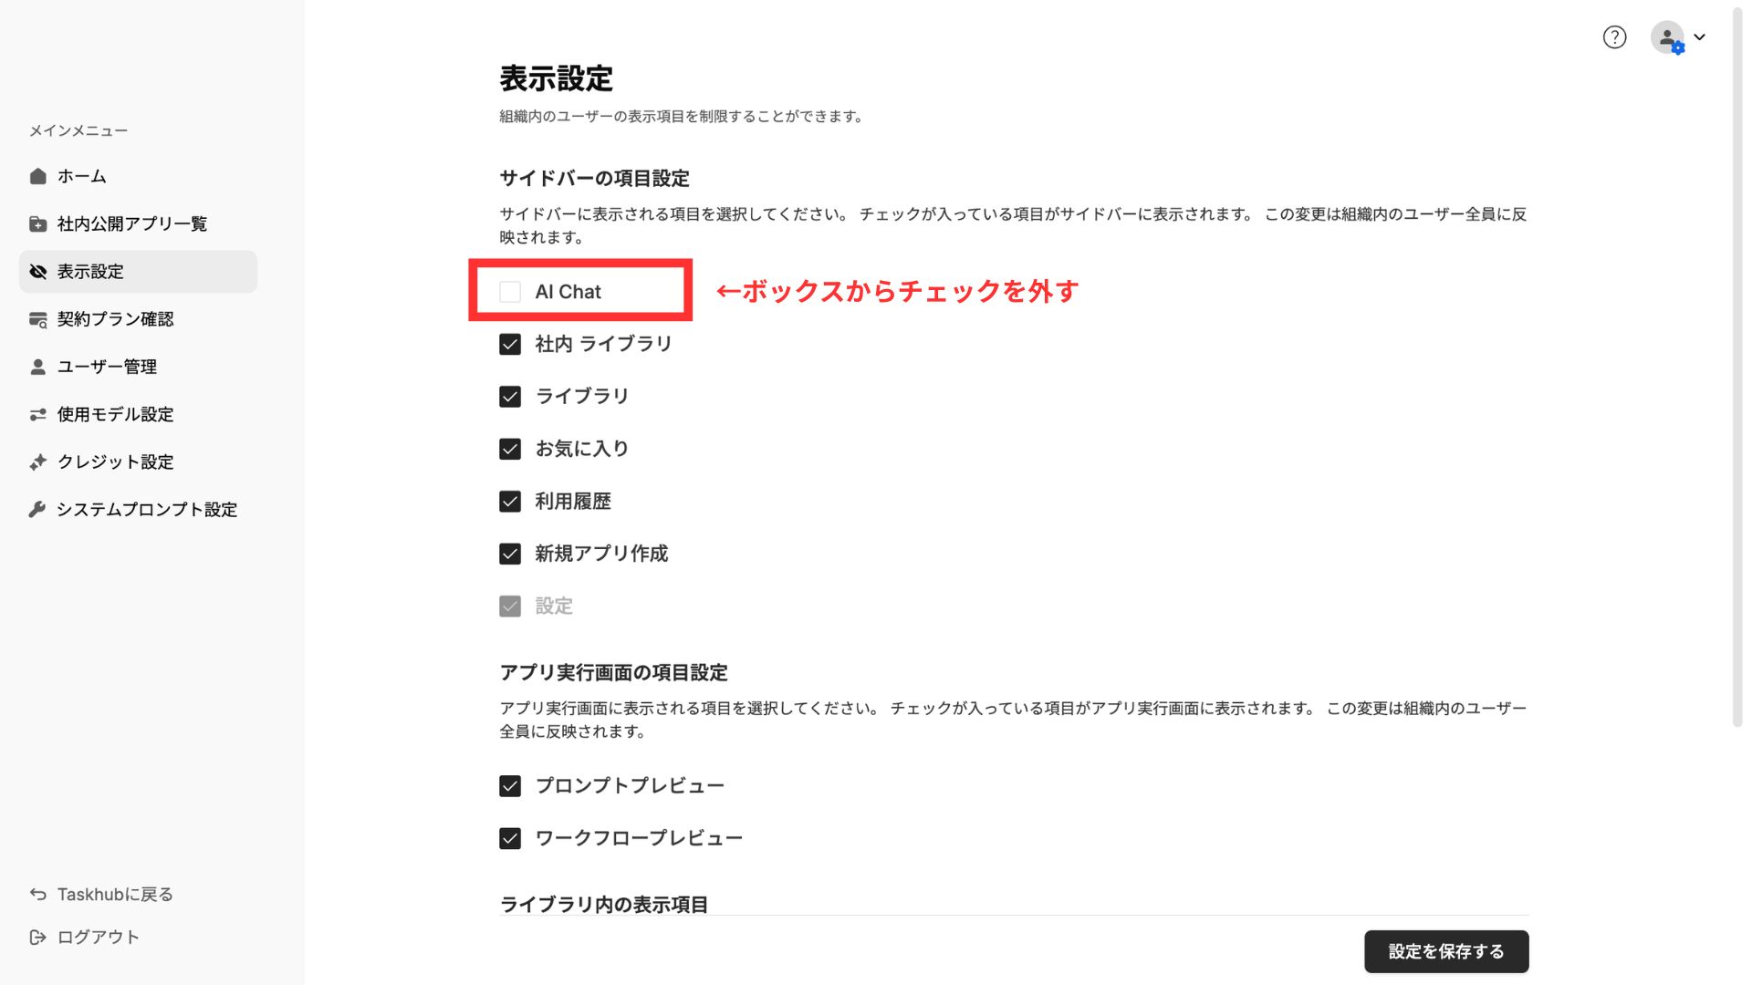Click the person icon for ユーザー管理
Screen dimensions: 1752x985
tap(37, 367)
